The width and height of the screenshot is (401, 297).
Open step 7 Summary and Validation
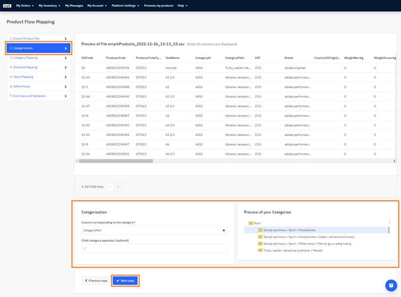pos(28,96)
